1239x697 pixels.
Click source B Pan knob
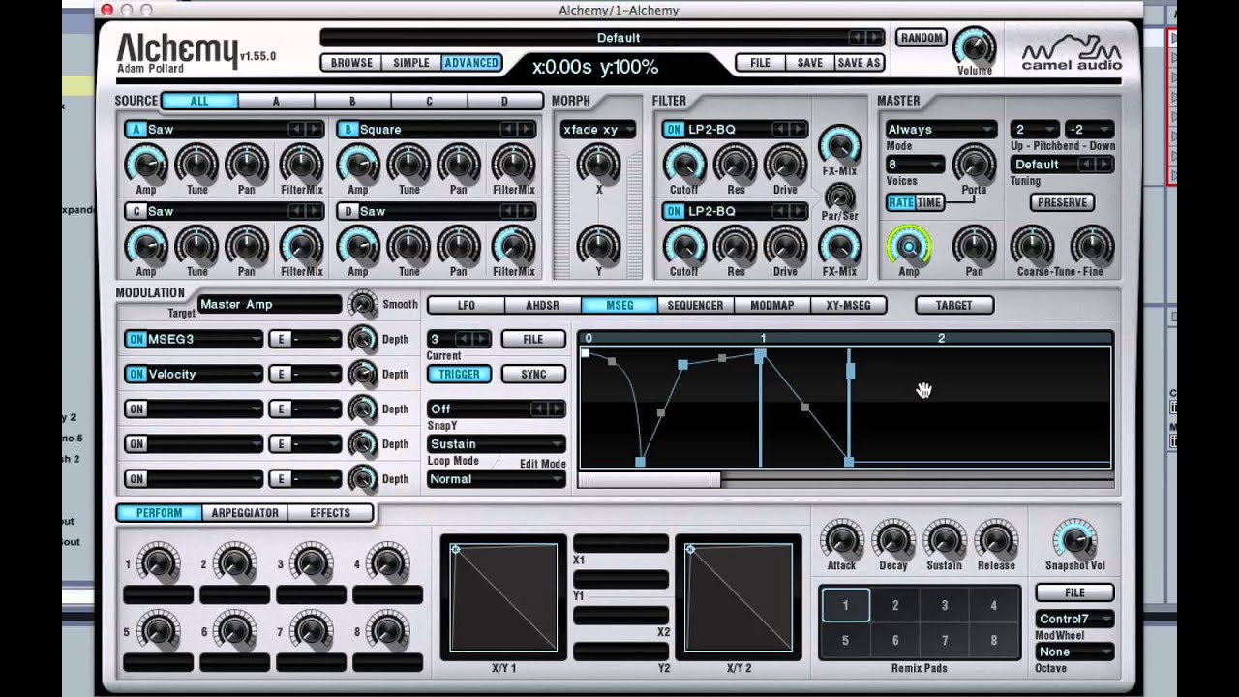coord(459,164)
